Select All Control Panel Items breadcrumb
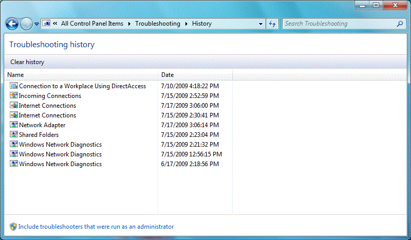The image size is (411, 240). pyautogui.click(x=92, y=24)
